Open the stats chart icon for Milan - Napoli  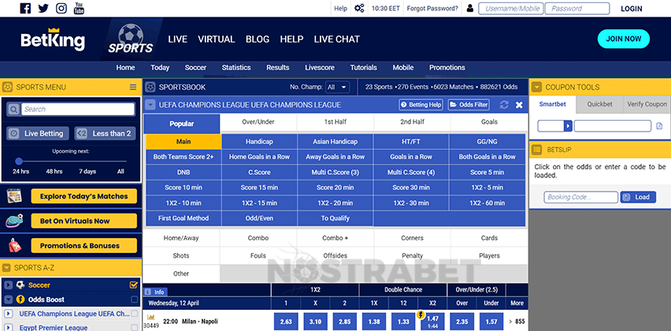150,318
